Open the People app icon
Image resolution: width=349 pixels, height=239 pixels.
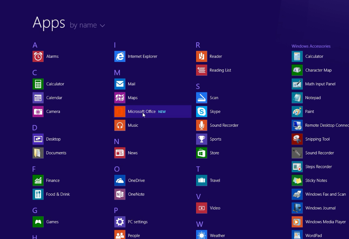[x=120, y=235]
